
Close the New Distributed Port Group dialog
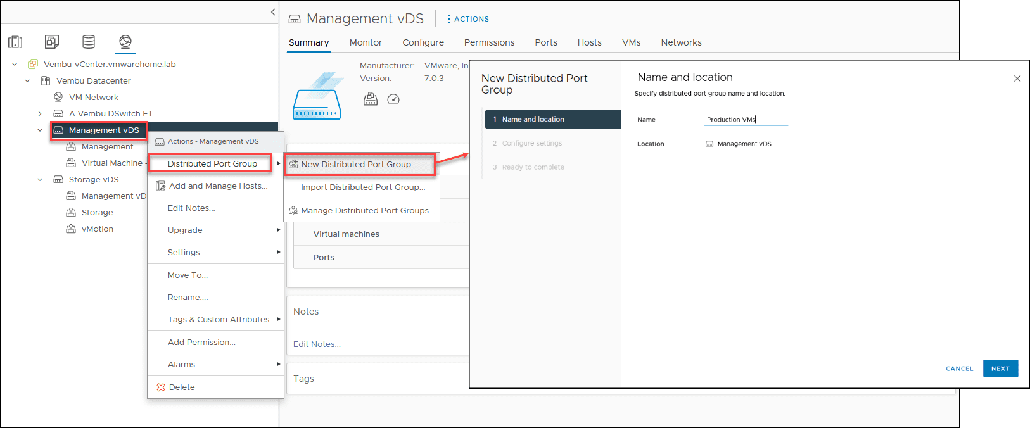(1017, 79)
